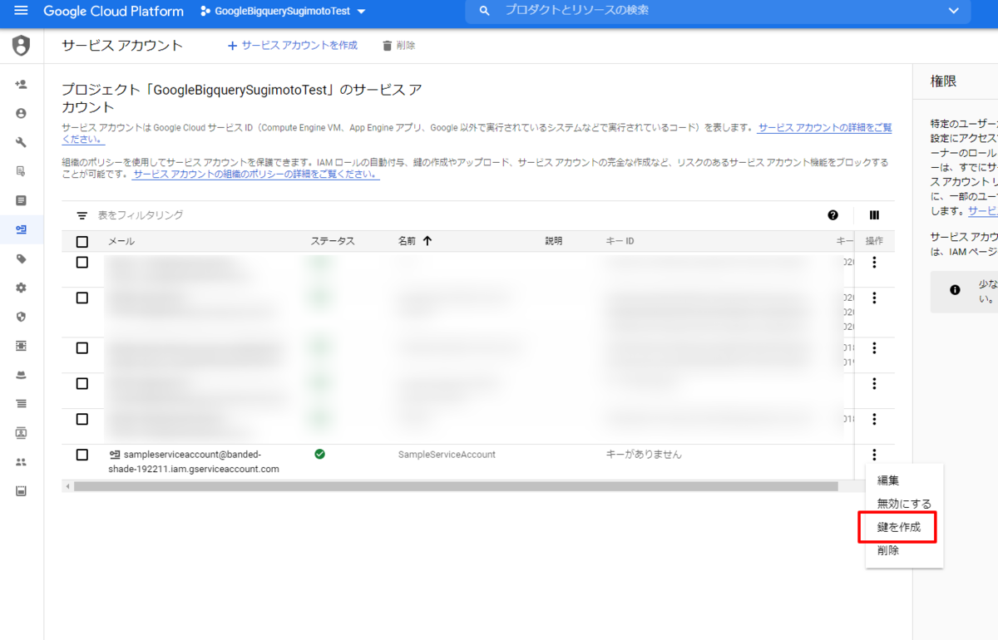Click the table filter funnel icon
The image size is (998, 640).
(81, 215)
